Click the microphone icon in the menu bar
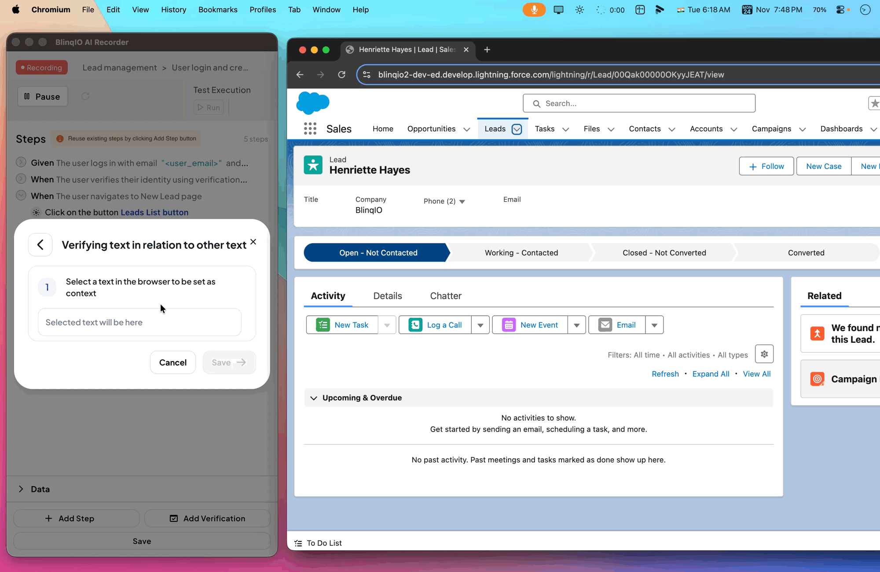880x572 pixels. point(534,10)
